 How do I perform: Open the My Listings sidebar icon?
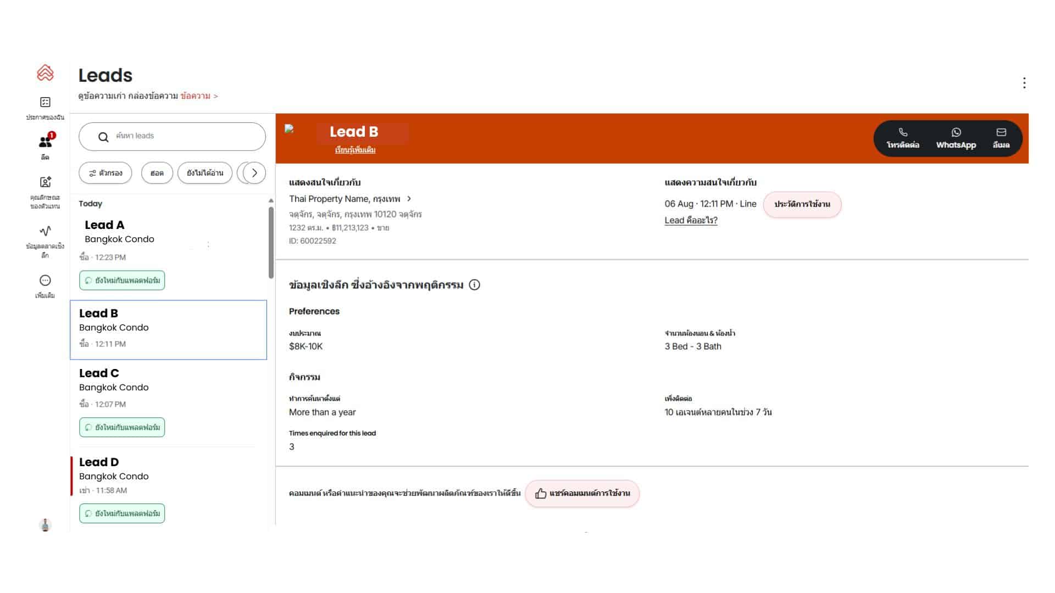pyautogui.click(x=45, y=103)
